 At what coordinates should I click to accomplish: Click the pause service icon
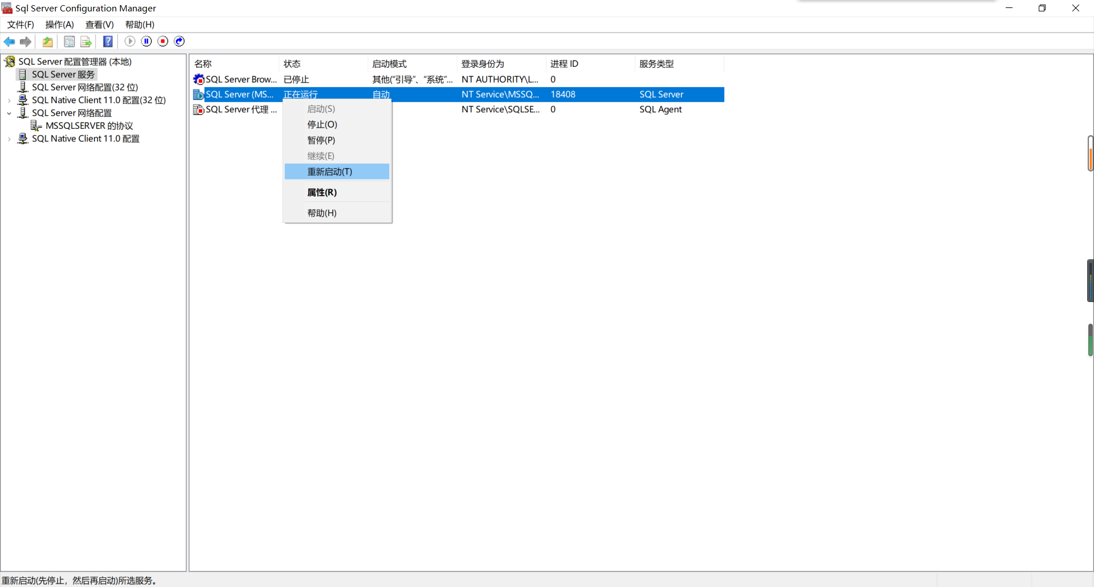click(x=146, y=41)
